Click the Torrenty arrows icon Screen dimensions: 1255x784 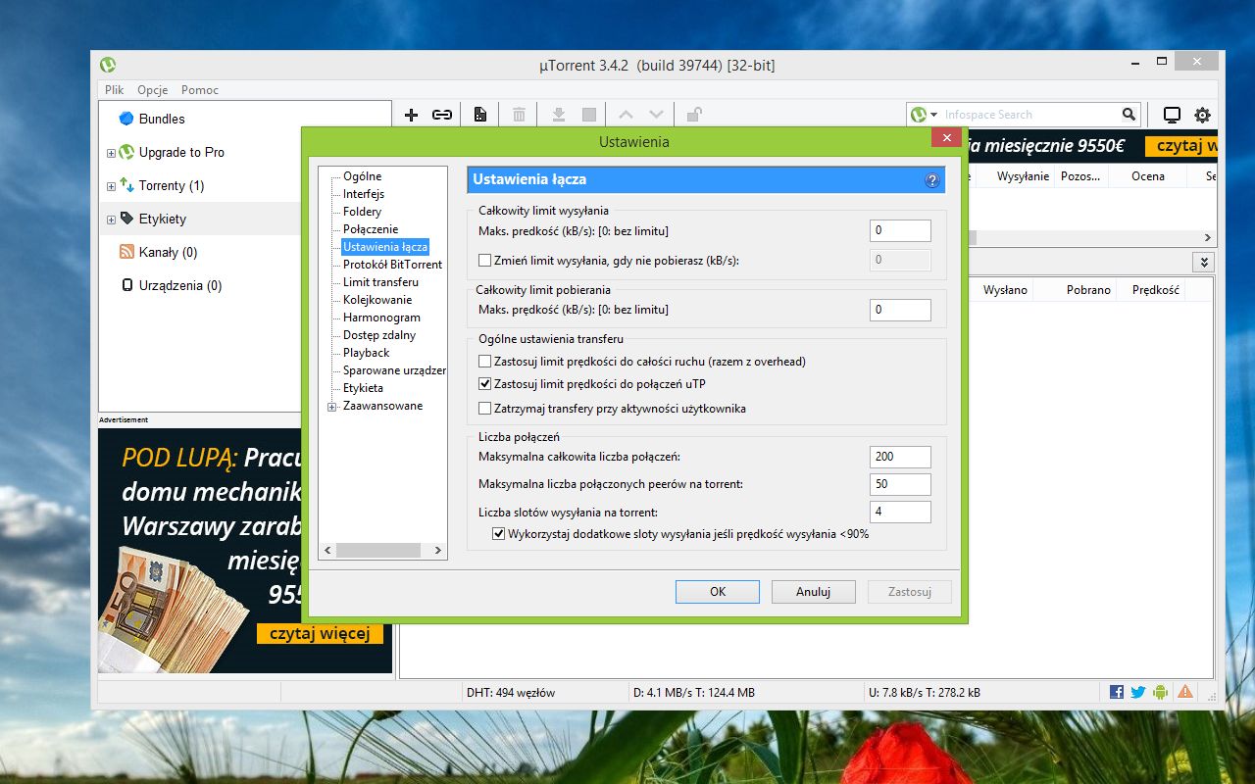coord(126,185)
